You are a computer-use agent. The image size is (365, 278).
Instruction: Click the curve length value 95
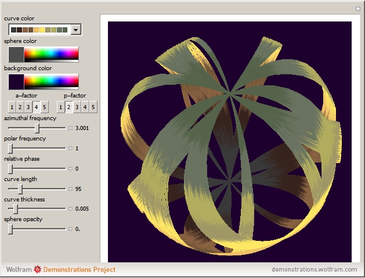pyautogui.click(x=78, y=189)
